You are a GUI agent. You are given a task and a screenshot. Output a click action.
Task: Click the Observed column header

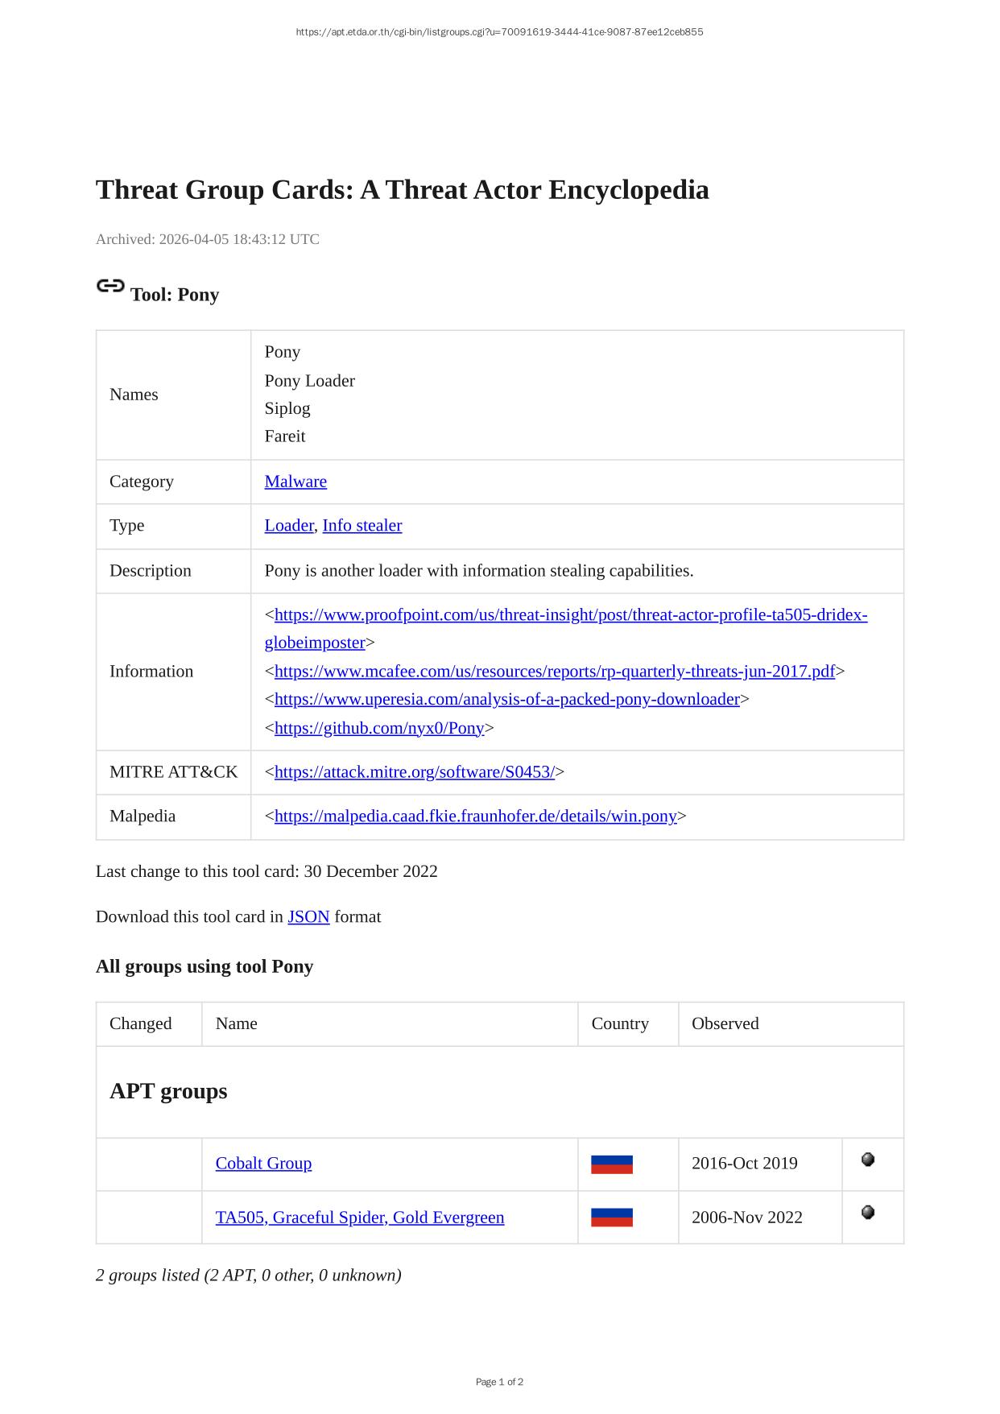pyautogui.click(x=725, y=1023)
